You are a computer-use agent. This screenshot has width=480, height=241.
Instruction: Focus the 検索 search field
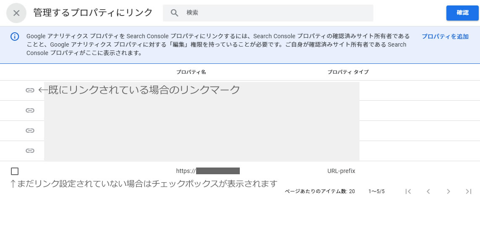(268, 13)
